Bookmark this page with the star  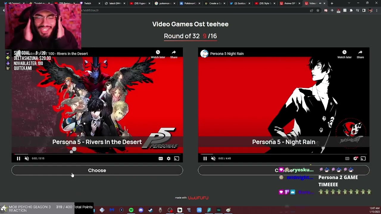coord(318,10)
